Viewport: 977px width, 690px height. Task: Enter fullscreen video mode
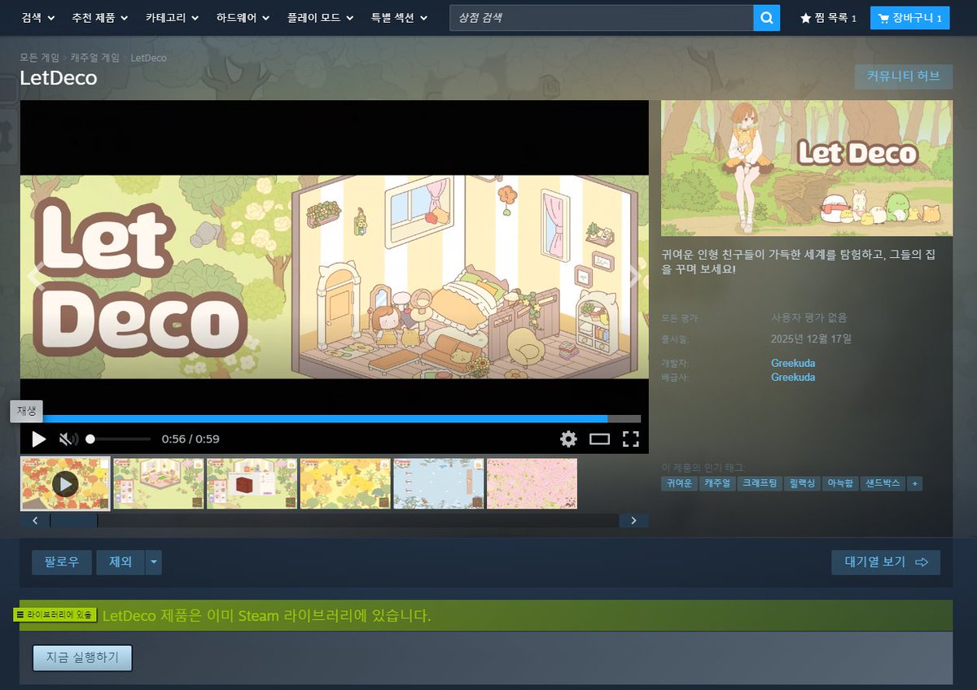(x=630, y=439)
